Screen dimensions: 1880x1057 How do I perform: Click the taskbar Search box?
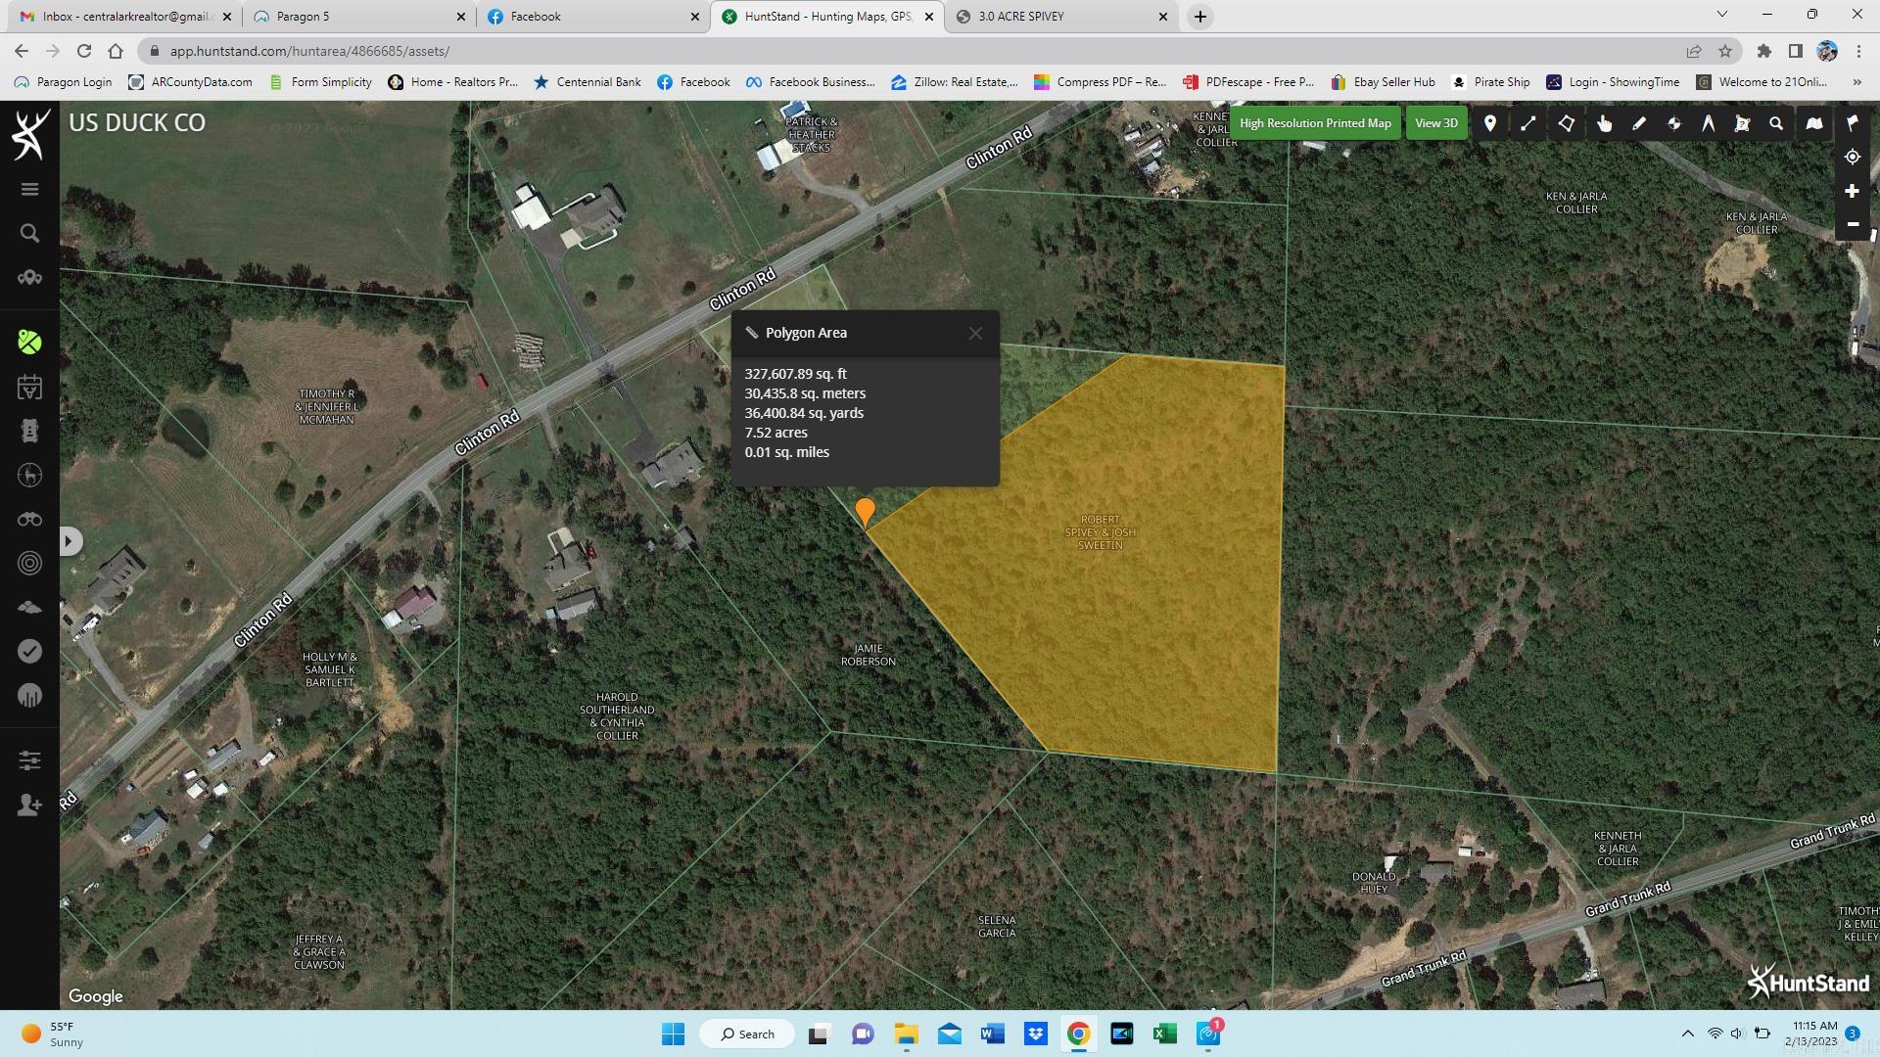click(x=746, y=1034)
